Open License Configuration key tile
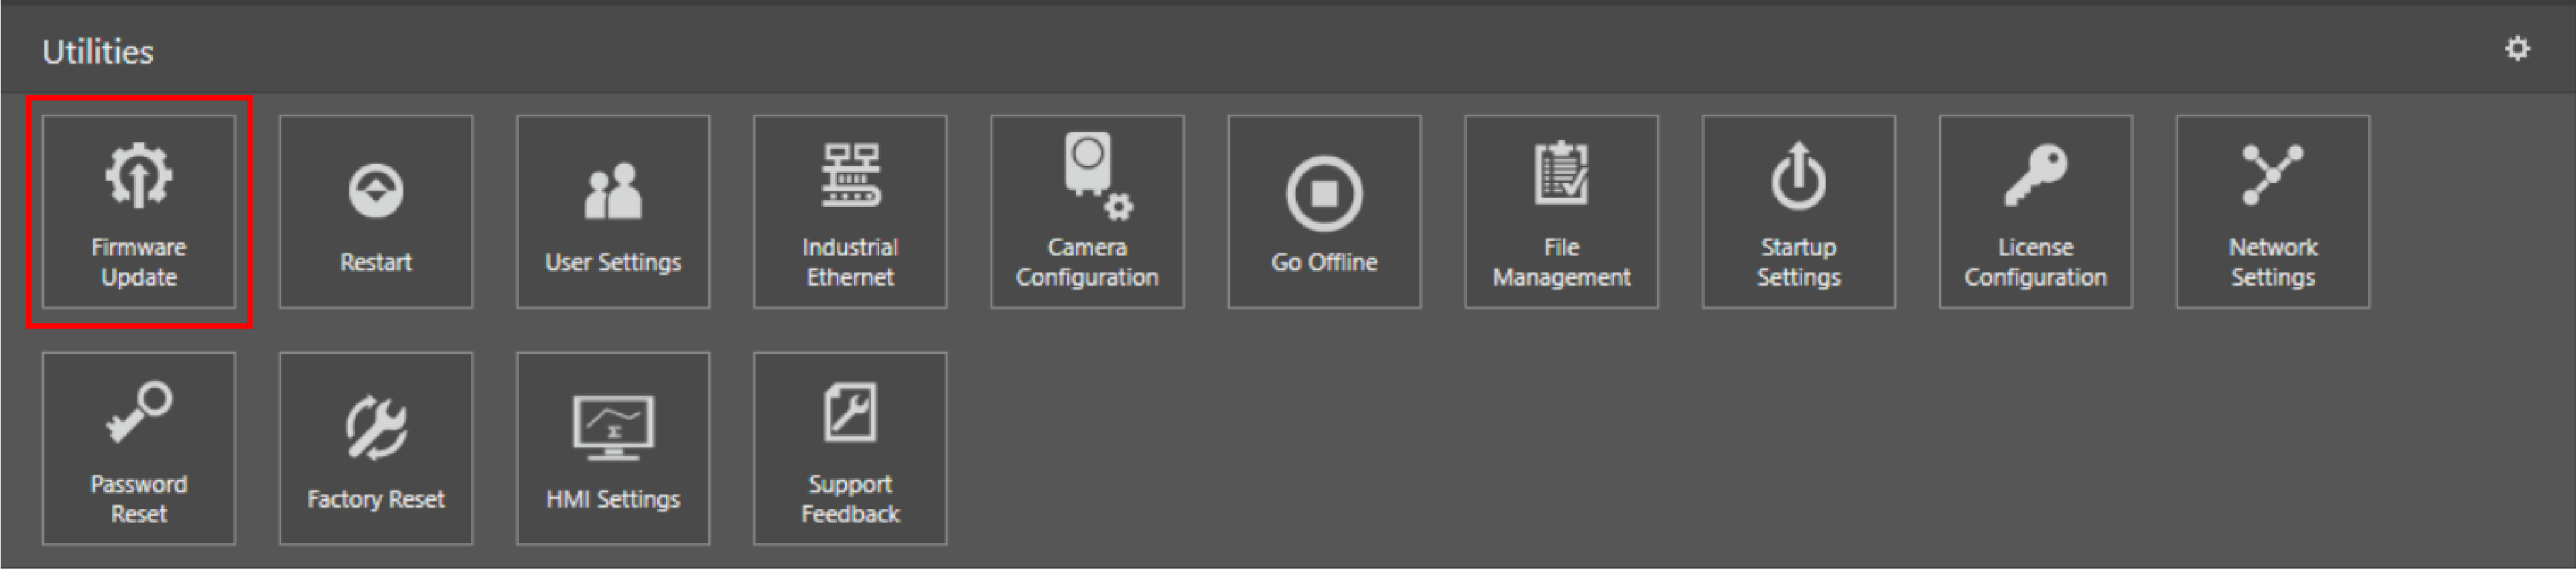The image size is (2576, 569). pyautogui.click(x=2035, y=211)
